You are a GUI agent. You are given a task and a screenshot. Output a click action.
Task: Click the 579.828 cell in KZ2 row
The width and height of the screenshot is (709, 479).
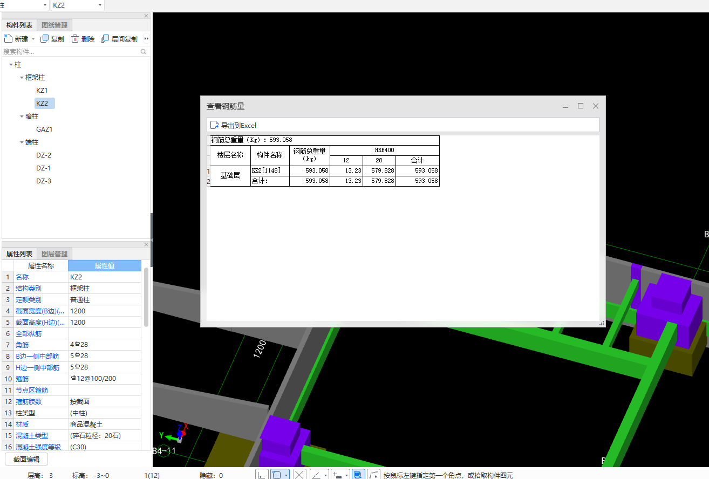tap(379, 170)
